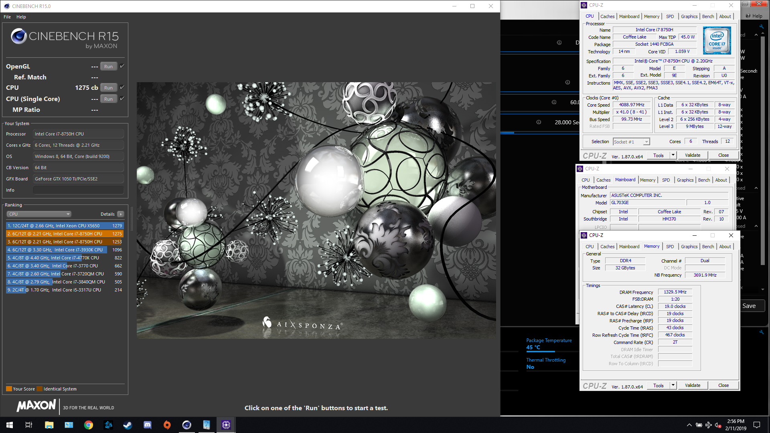Click Close in the Memory CPU-Z window
The height and width of the screenshot is (433, 770).
click(723, 385)
